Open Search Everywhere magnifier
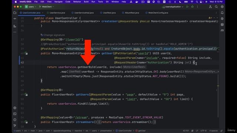This screenshot has width=237, height=133. (216, 7)
